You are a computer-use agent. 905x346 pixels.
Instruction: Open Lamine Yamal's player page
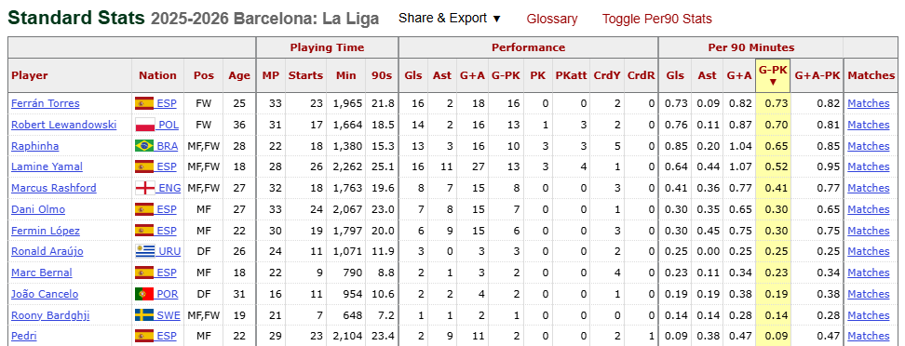pos(47,166)
